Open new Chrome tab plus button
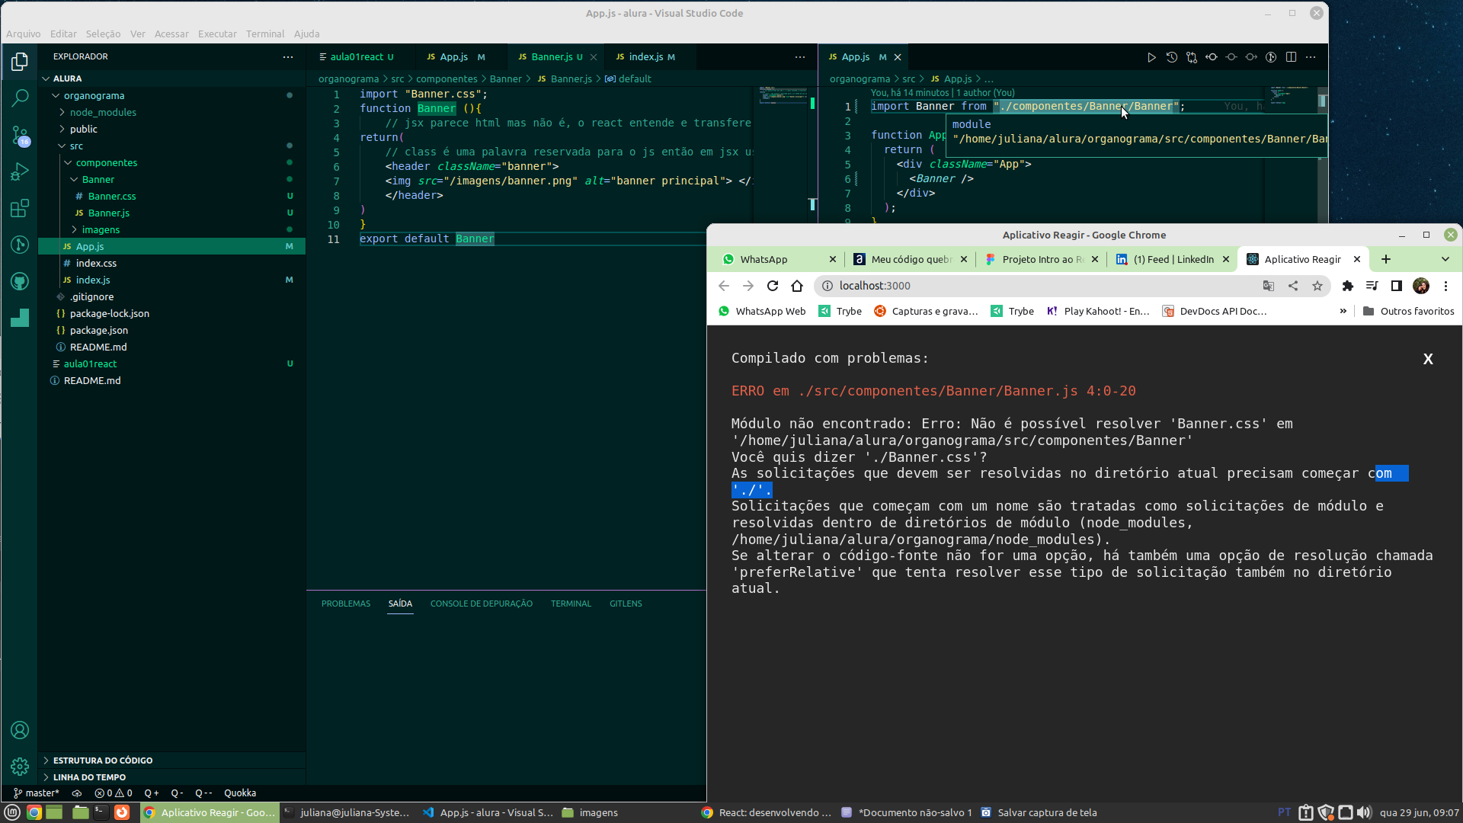 click(x=1386, y=259)
